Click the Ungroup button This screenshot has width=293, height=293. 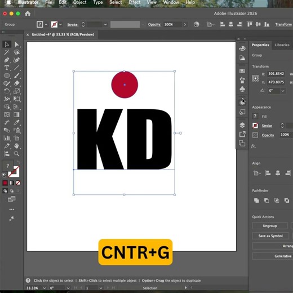270,226
